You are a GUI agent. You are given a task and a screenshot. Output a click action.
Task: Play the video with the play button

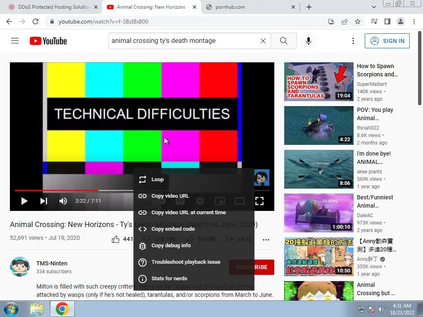click(24, 201)
